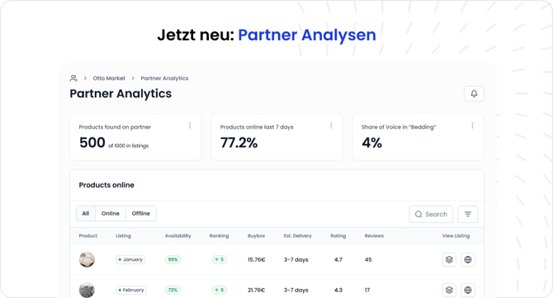Go to the Otto Market breadcrumb
Screen dimensions: 553x298
109,78
